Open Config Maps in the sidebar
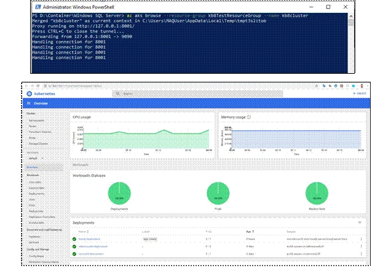Screen dimensions: 375x271 coord(36,256)
